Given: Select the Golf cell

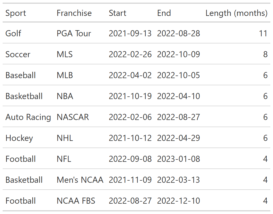Looking at the screenshot, I should (13, 33).
